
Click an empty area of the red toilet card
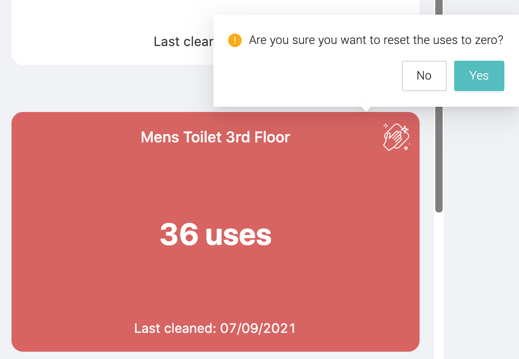coord(83,185)
